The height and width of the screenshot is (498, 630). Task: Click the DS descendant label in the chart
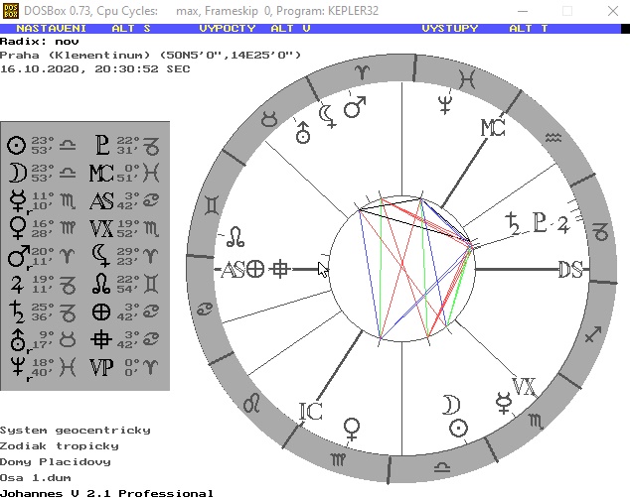[571, 270]
